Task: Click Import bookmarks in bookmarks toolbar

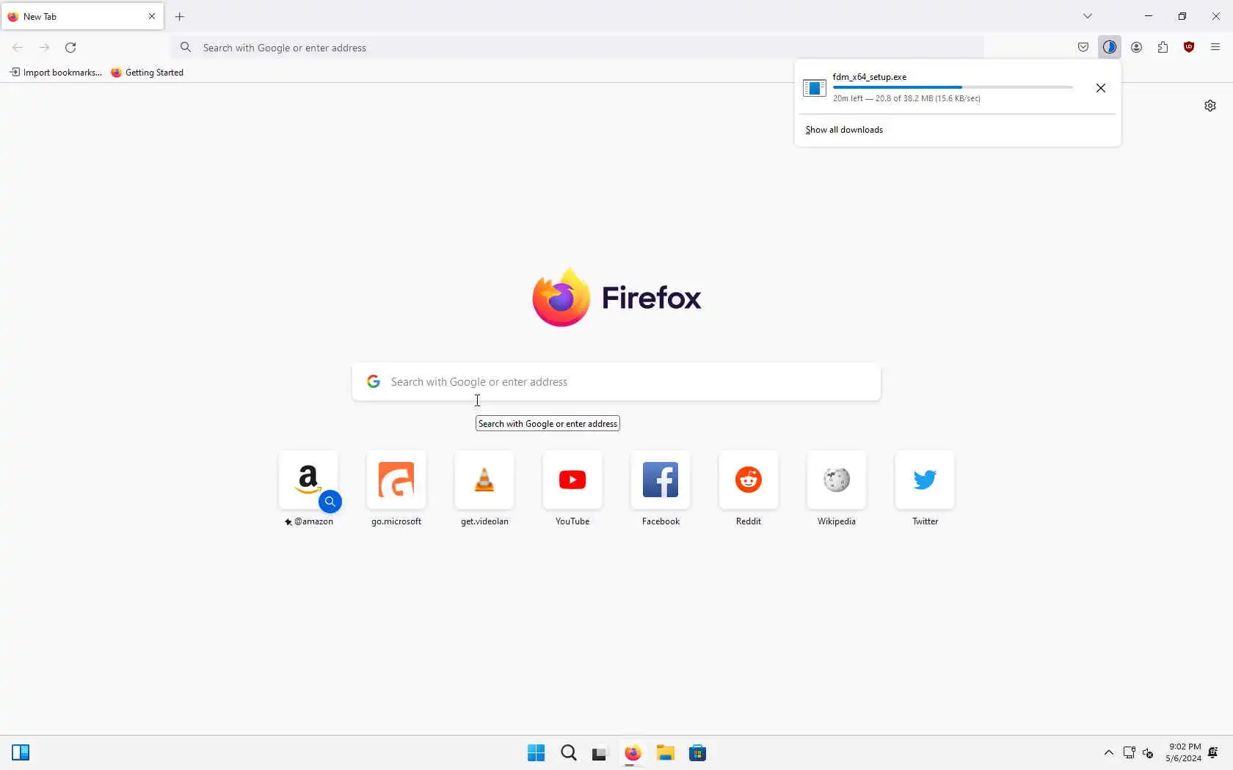Action: pyautogui.click(x=56, y=73)
